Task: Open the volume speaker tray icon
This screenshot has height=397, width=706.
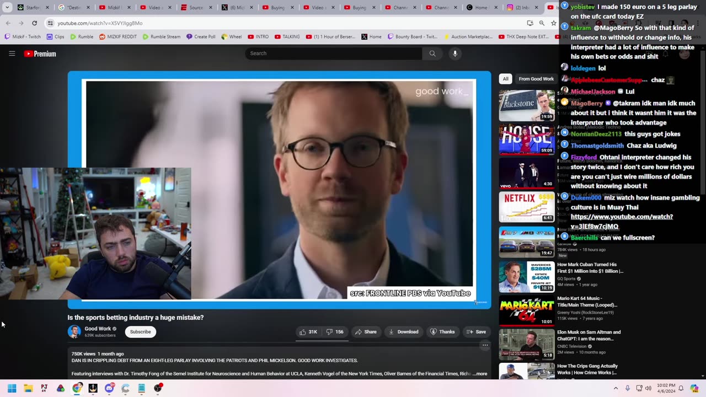Action: coord(648,388)
